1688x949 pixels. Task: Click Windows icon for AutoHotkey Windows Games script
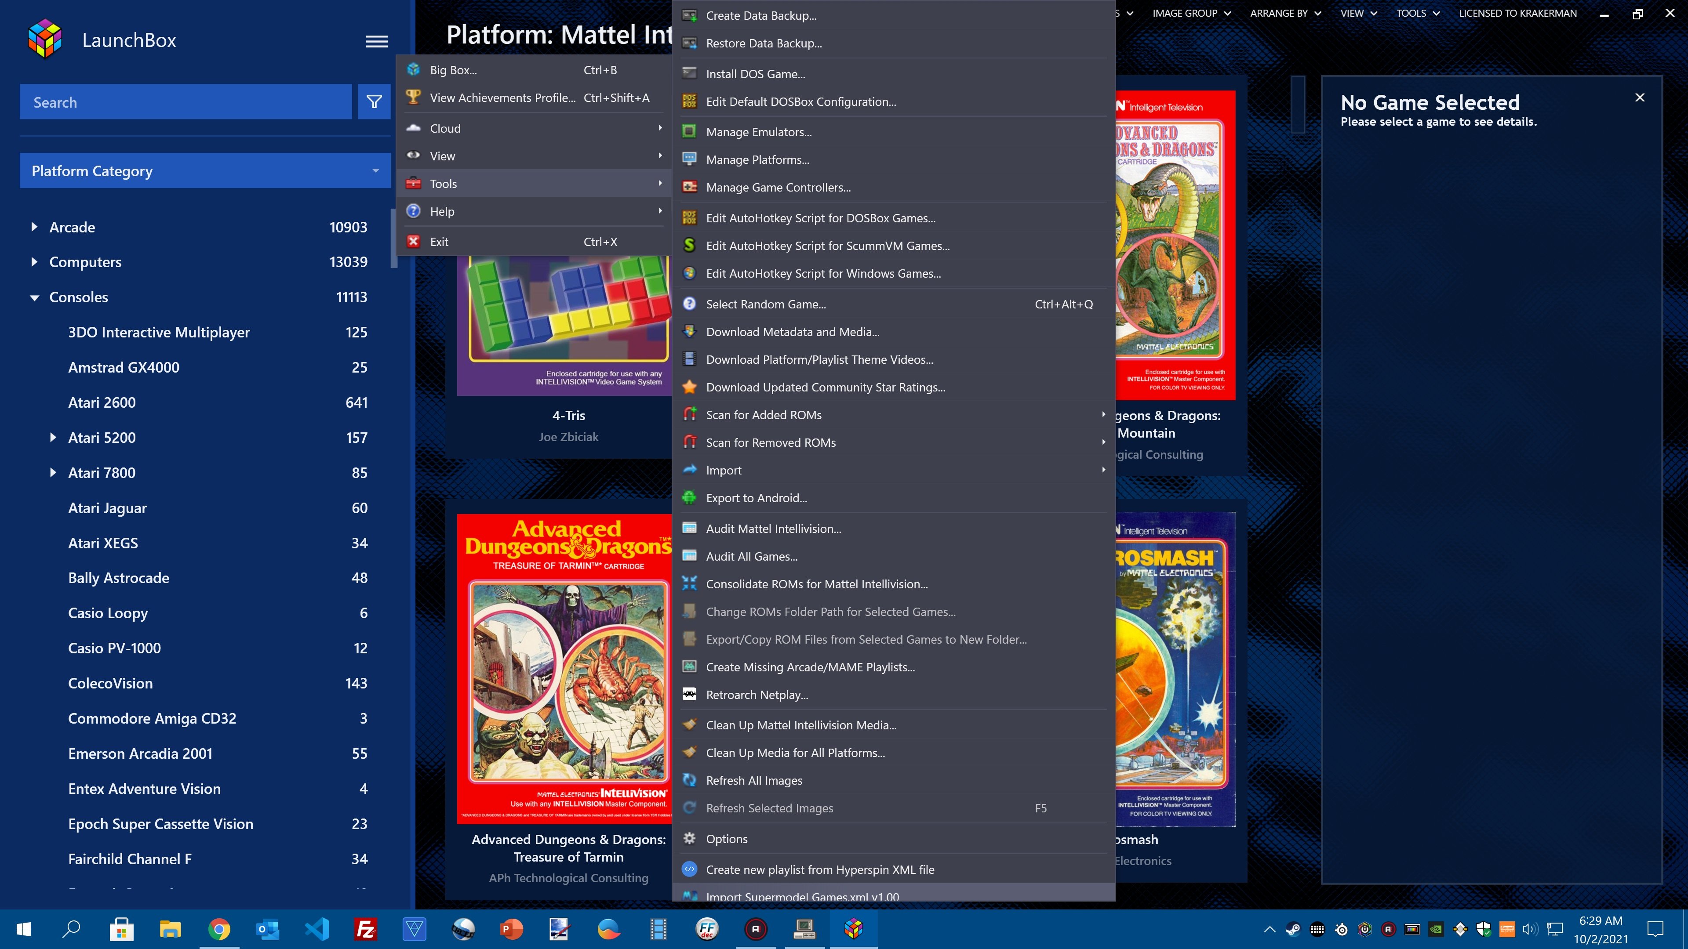tap(689, 273)
